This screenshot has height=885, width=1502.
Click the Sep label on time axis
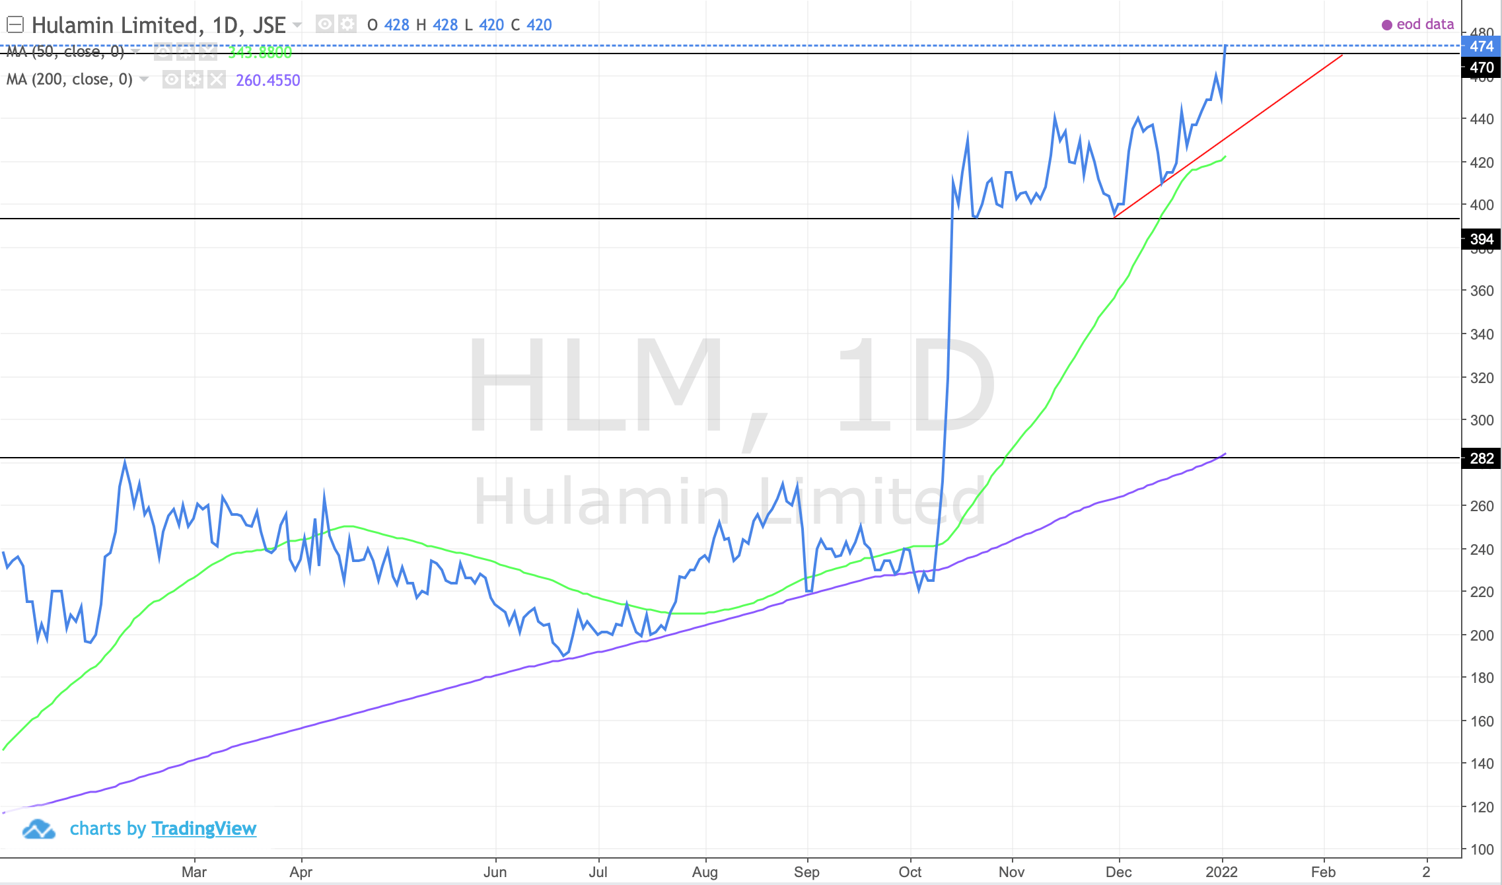click(x=806, y=872)
